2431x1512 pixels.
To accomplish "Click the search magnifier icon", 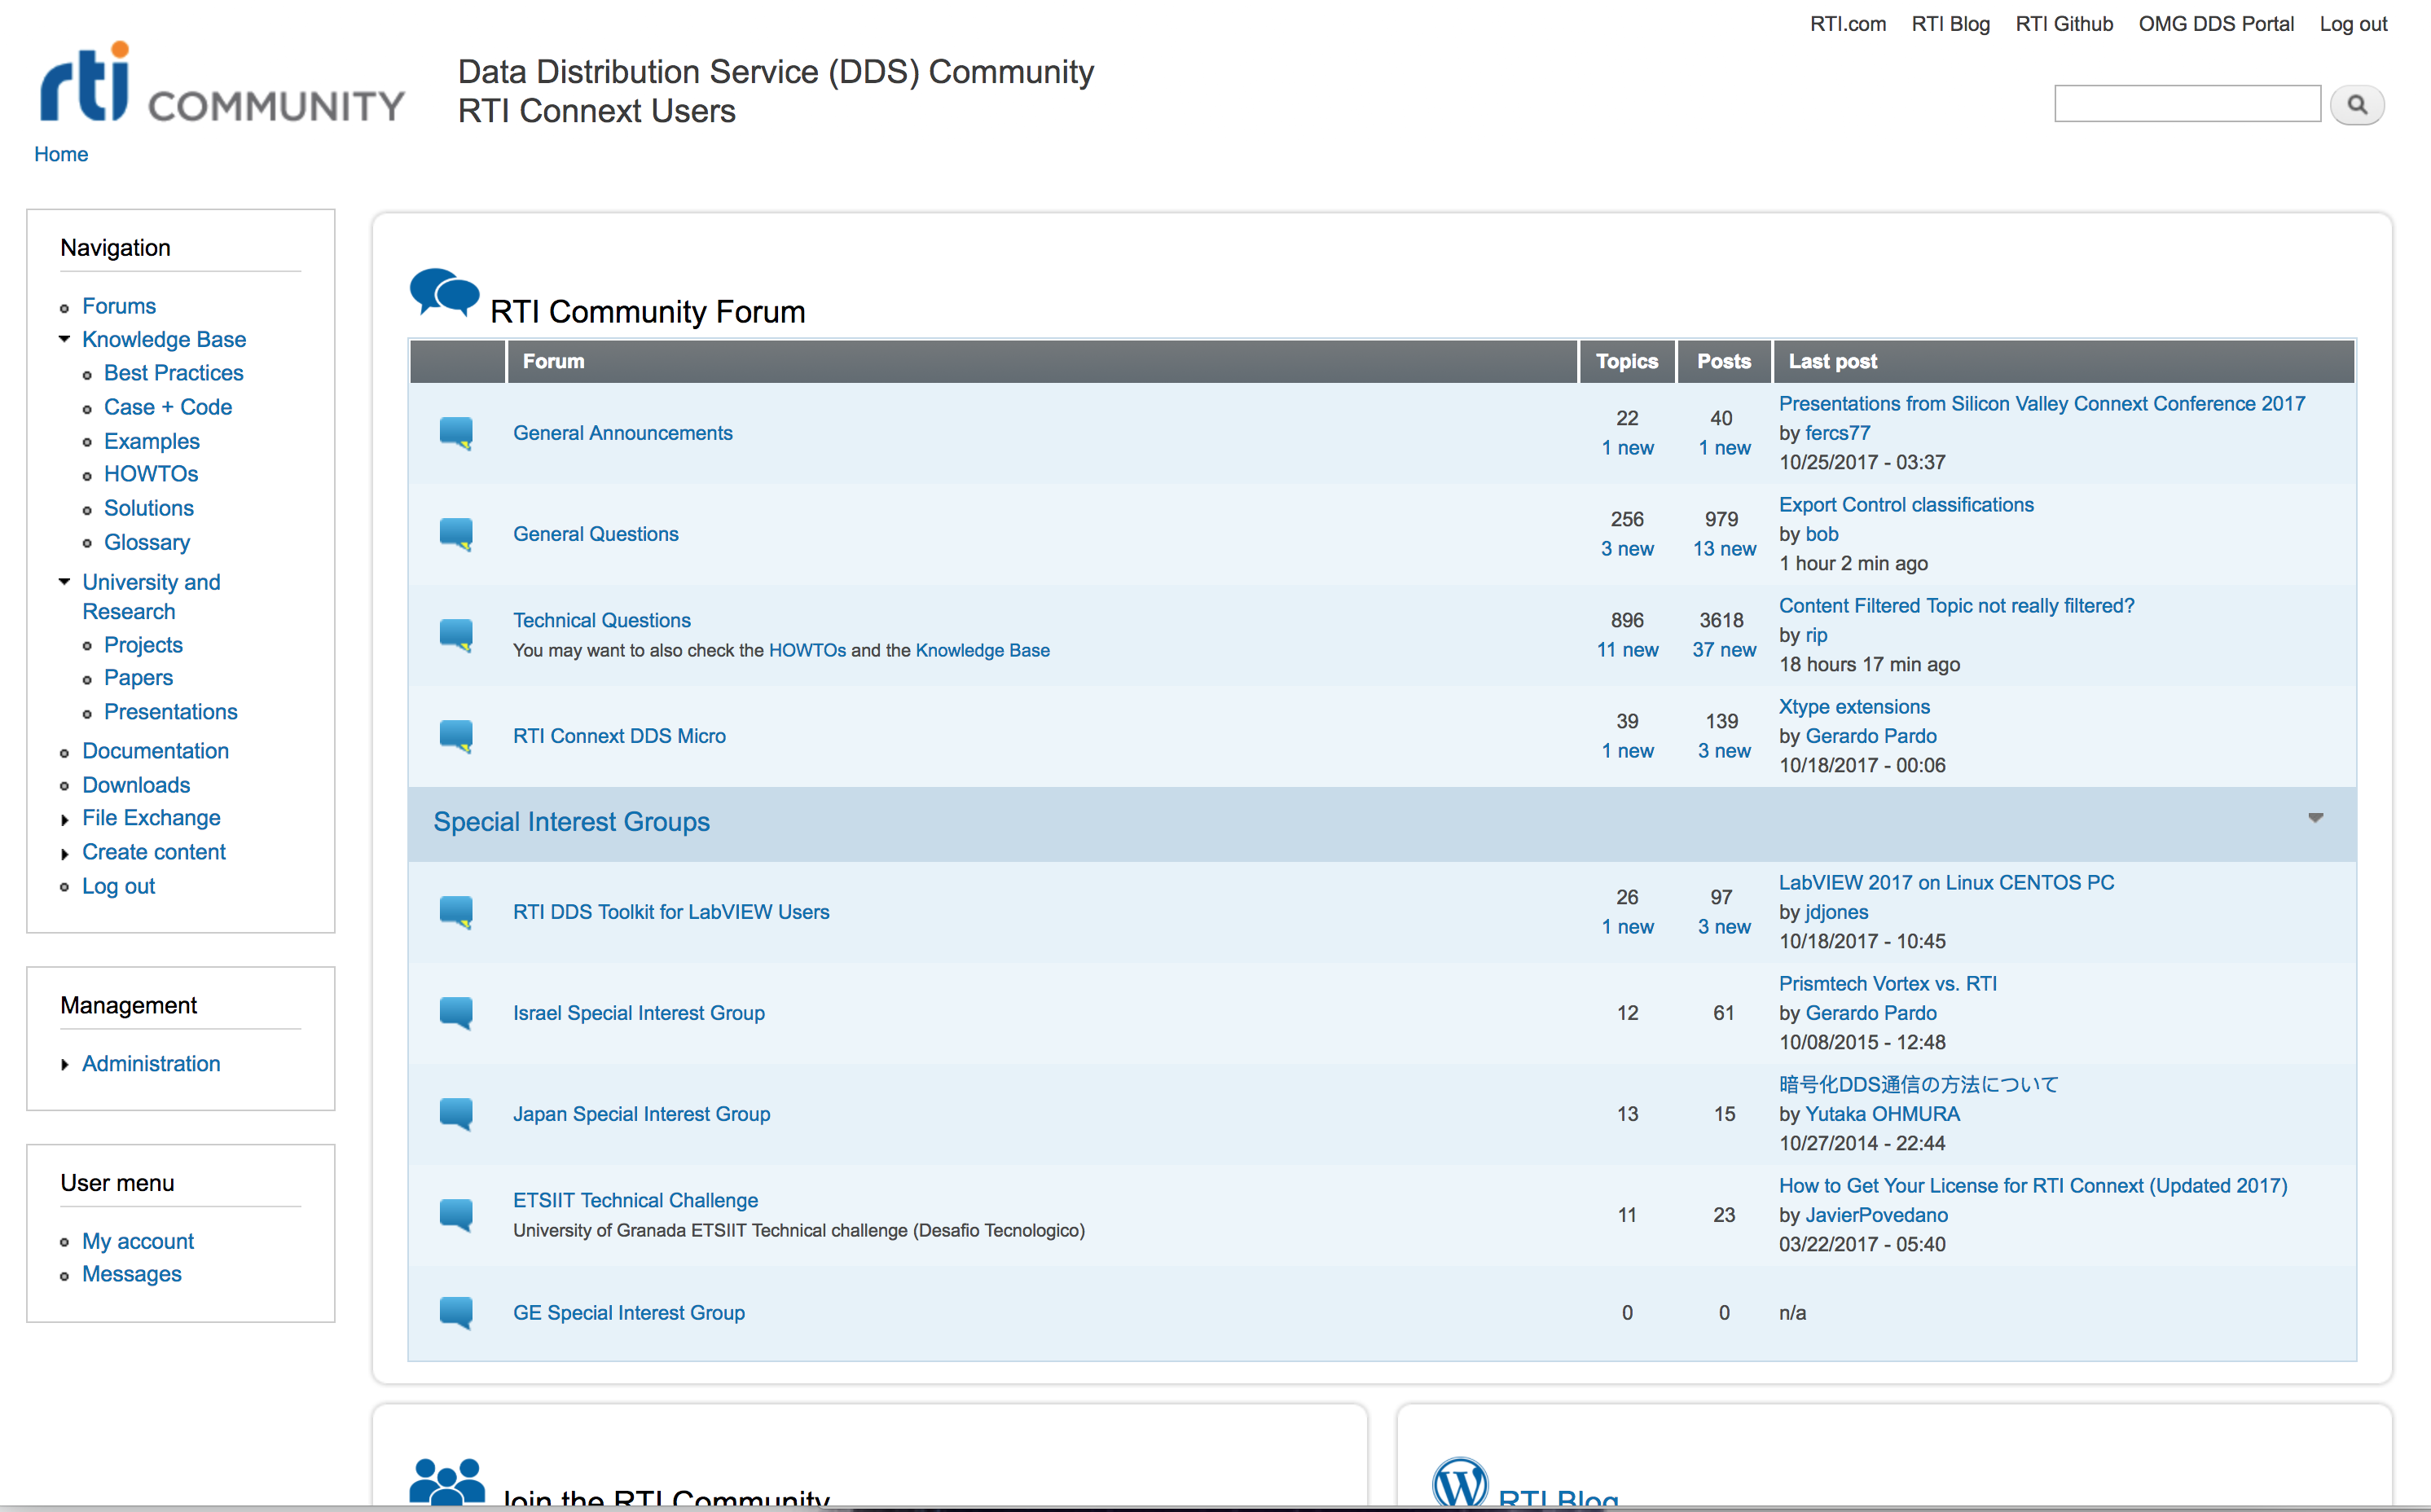I will 2357,104.
